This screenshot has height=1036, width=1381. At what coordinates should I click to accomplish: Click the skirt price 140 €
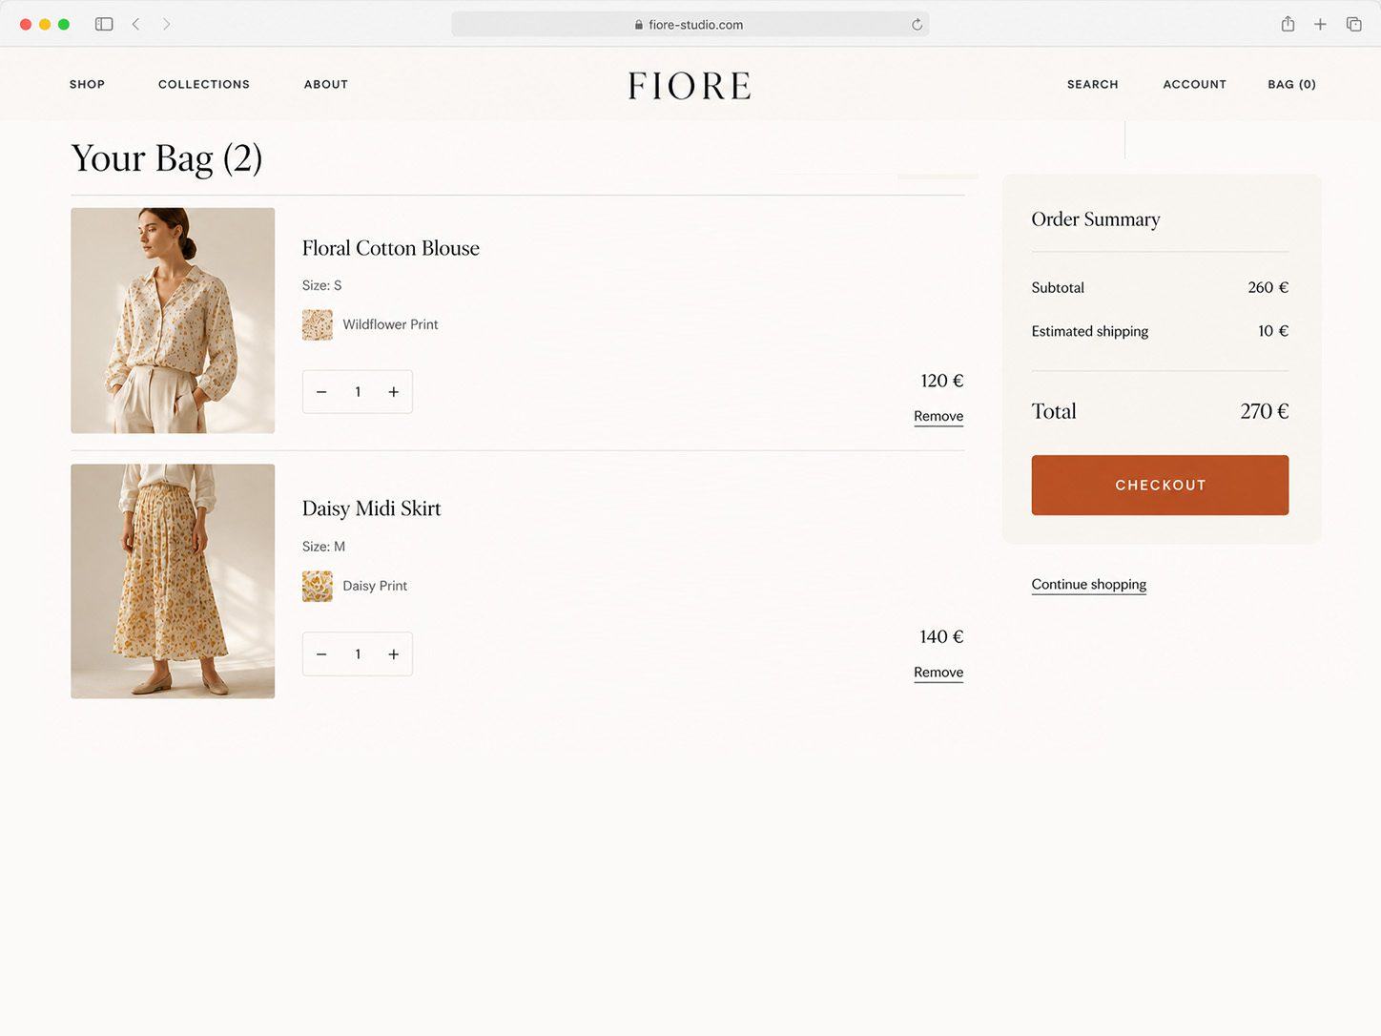(x=941, y=636)
